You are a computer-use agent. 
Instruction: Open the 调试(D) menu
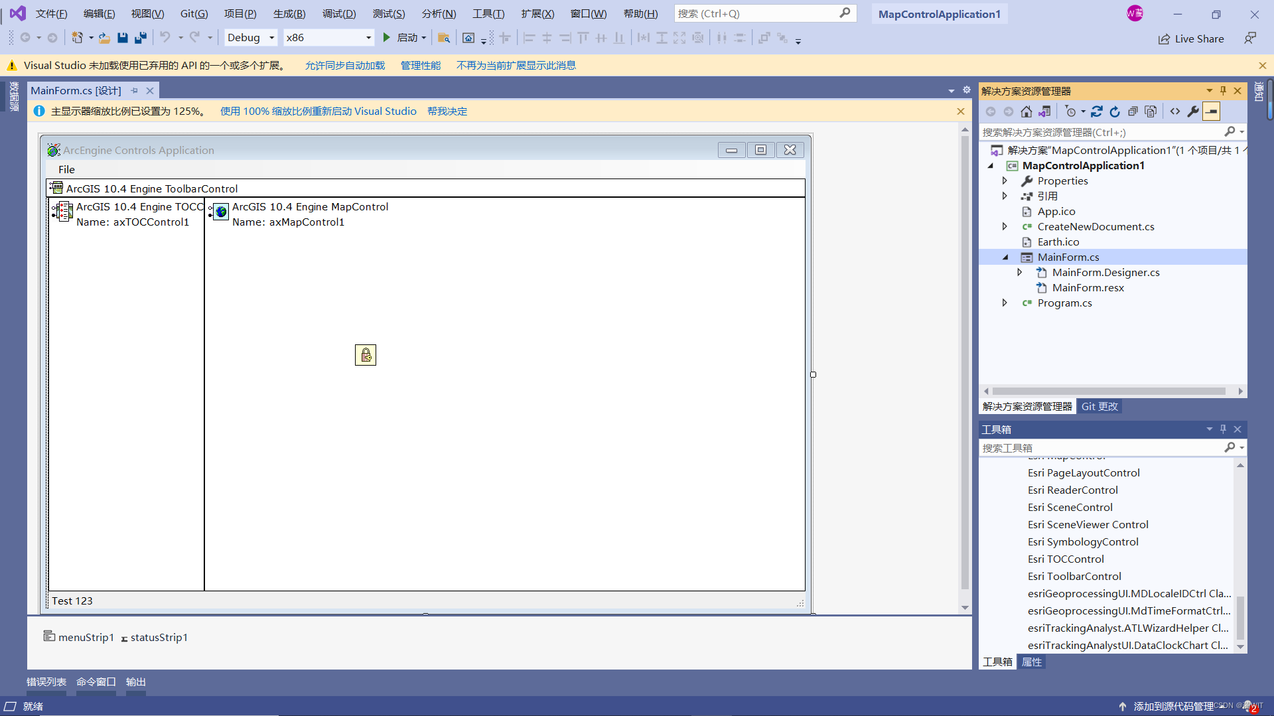coord(339,13)
